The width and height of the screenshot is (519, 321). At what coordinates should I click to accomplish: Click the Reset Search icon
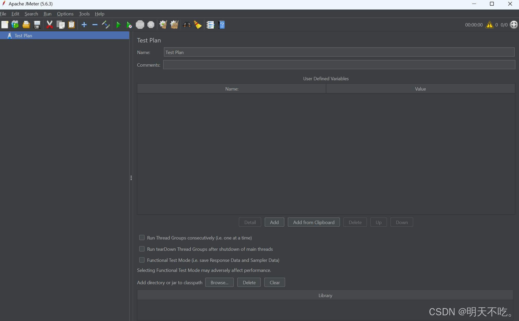[x=198, y=25]
